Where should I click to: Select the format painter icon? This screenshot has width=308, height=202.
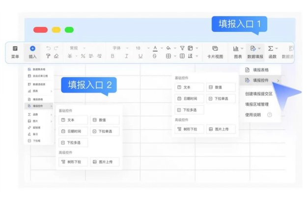48,56
